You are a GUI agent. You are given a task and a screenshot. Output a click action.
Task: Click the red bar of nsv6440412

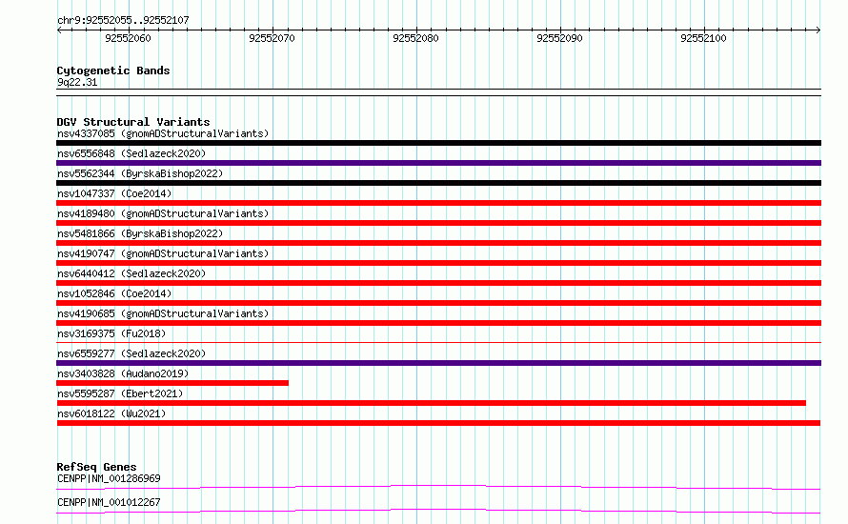(x=438, y=283)
